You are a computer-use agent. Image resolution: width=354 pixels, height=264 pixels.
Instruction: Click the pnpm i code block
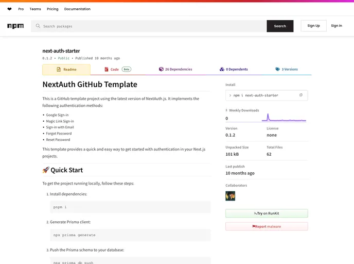click(x=130, y=207)
